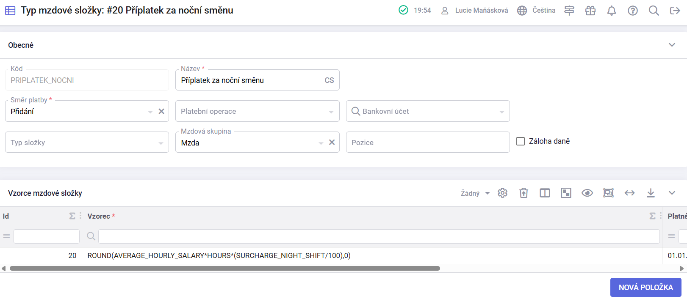
Task: Click the logout icon
Action: (x=675, y=11)
